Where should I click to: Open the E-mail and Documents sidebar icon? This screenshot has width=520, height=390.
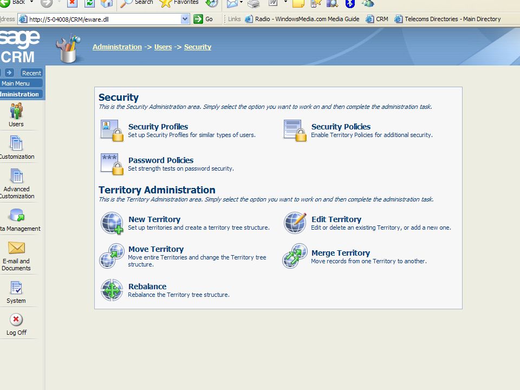tap(16, 248)
